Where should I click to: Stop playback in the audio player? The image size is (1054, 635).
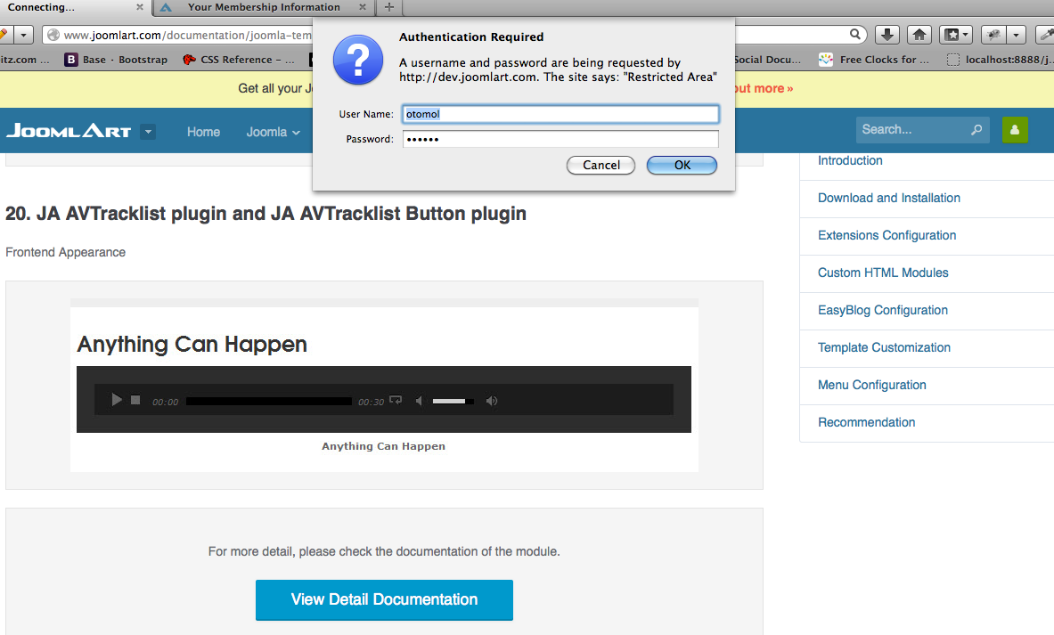pos(135,399)
